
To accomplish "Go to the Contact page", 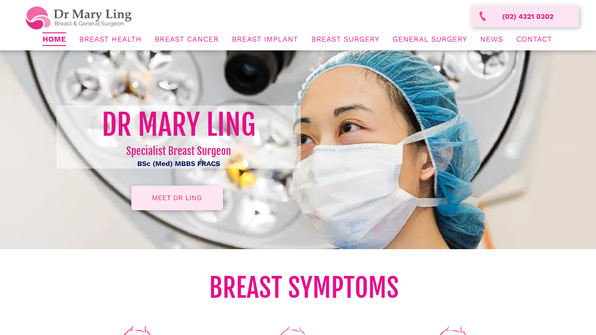I will pyautogui.click(x=534, y=39).
